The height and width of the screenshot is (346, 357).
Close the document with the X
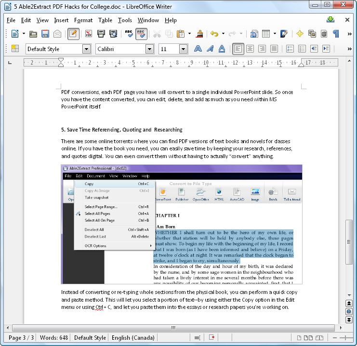(347, 20)
